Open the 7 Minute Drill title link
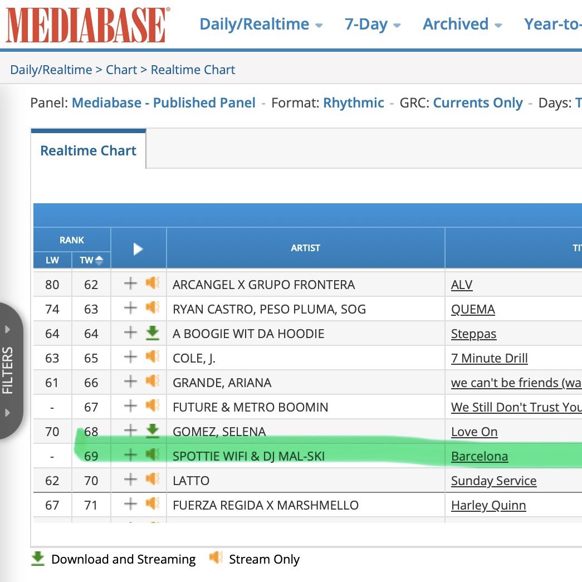This screenshot has width=582, height=582. [489, 358]
